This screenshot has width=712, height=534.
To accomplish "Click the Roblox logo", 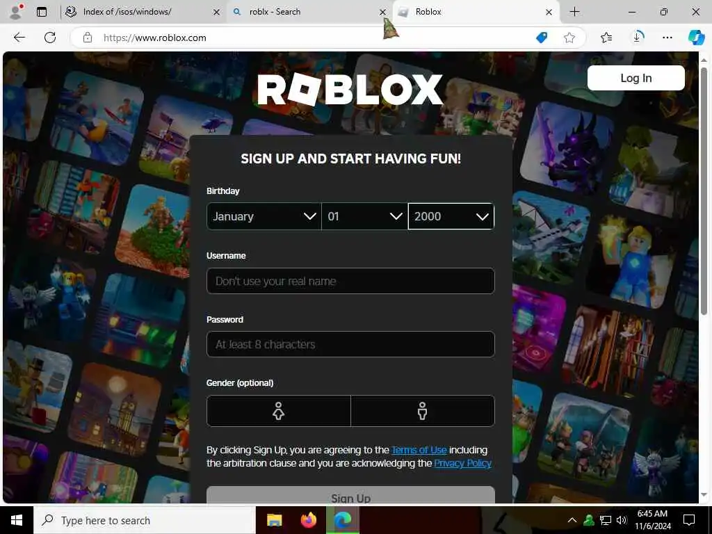I will (x=350, y=89).
